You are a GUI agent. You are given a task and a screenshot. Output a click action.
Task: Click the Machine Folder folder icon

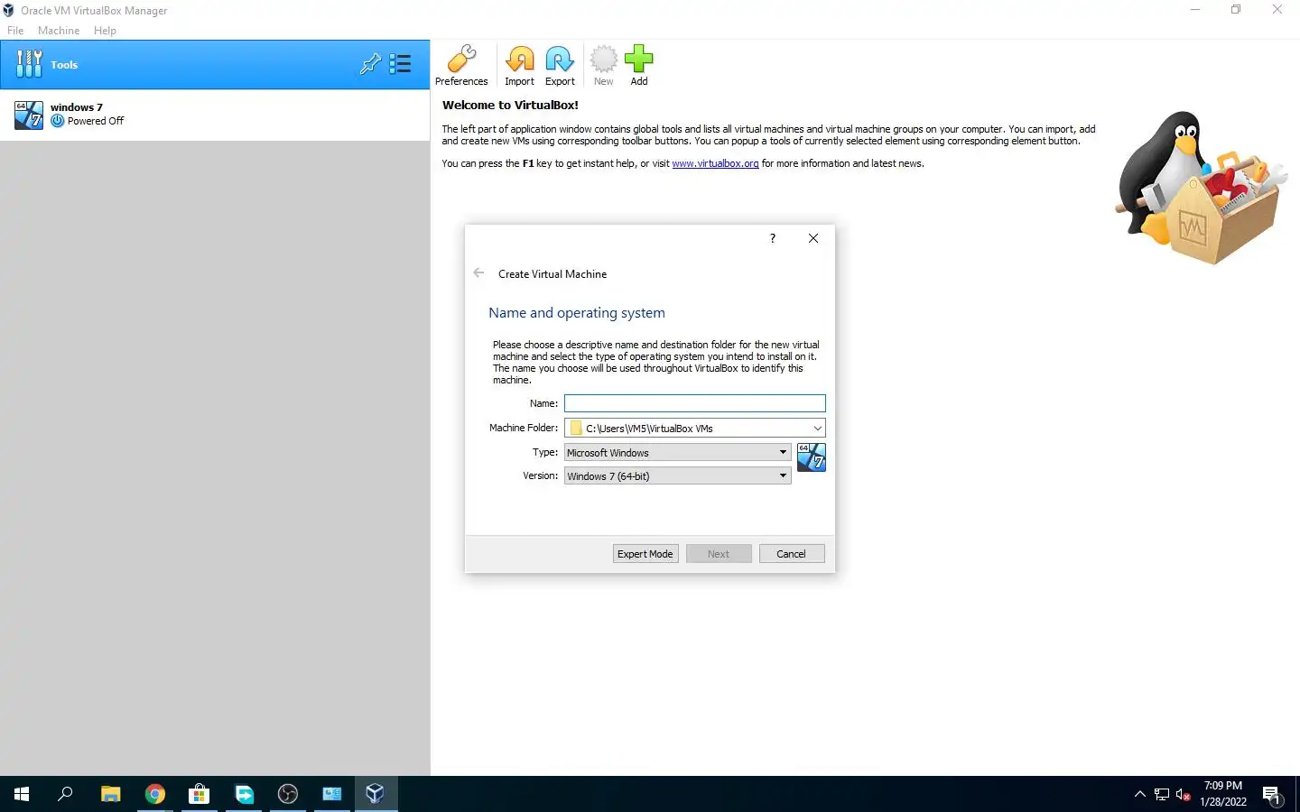(x=576, y=429)
